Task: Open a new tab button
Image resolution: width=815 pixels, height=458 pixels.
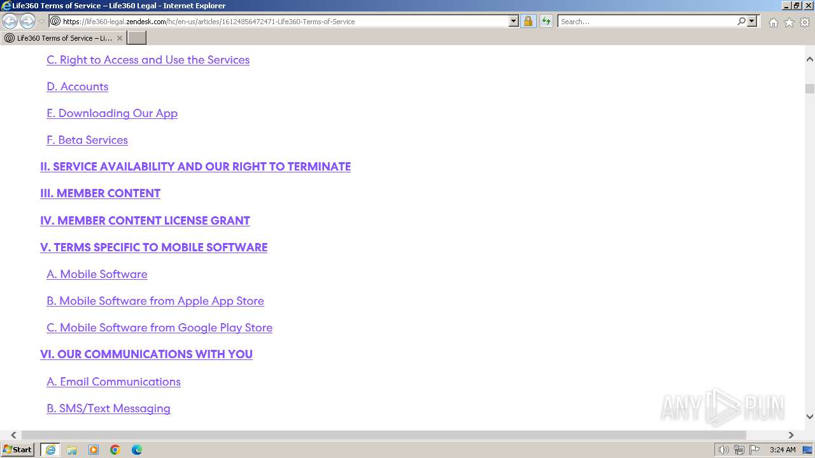Action: click(136, 38)
